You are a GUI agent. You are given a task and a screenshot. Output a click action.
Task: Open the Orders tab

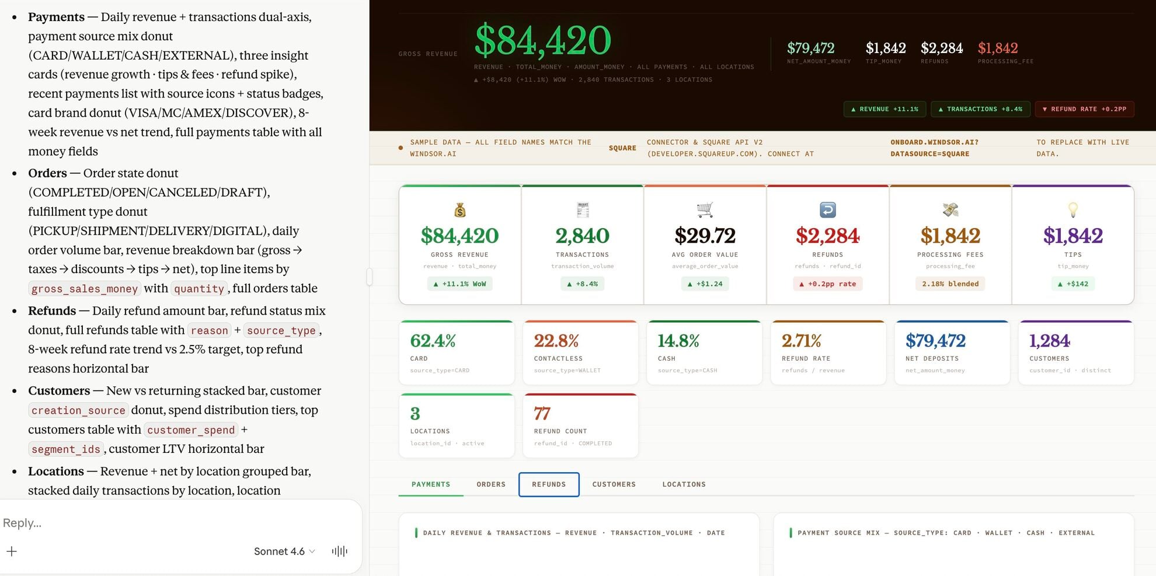pyautogui.click(x=491, y=484)
